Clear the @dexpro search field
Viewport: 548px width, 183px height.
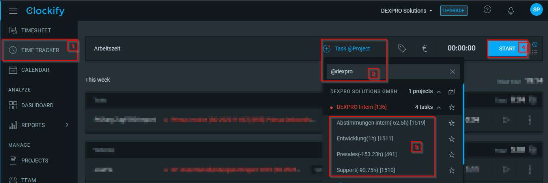tap(453, 72)
